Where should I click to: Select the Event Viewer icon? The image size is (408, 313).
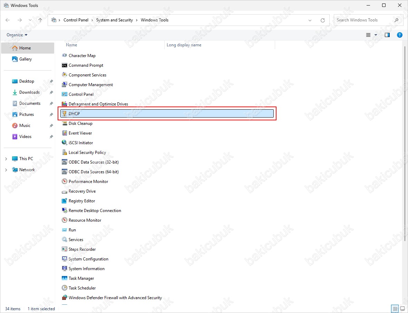[64, 133]
